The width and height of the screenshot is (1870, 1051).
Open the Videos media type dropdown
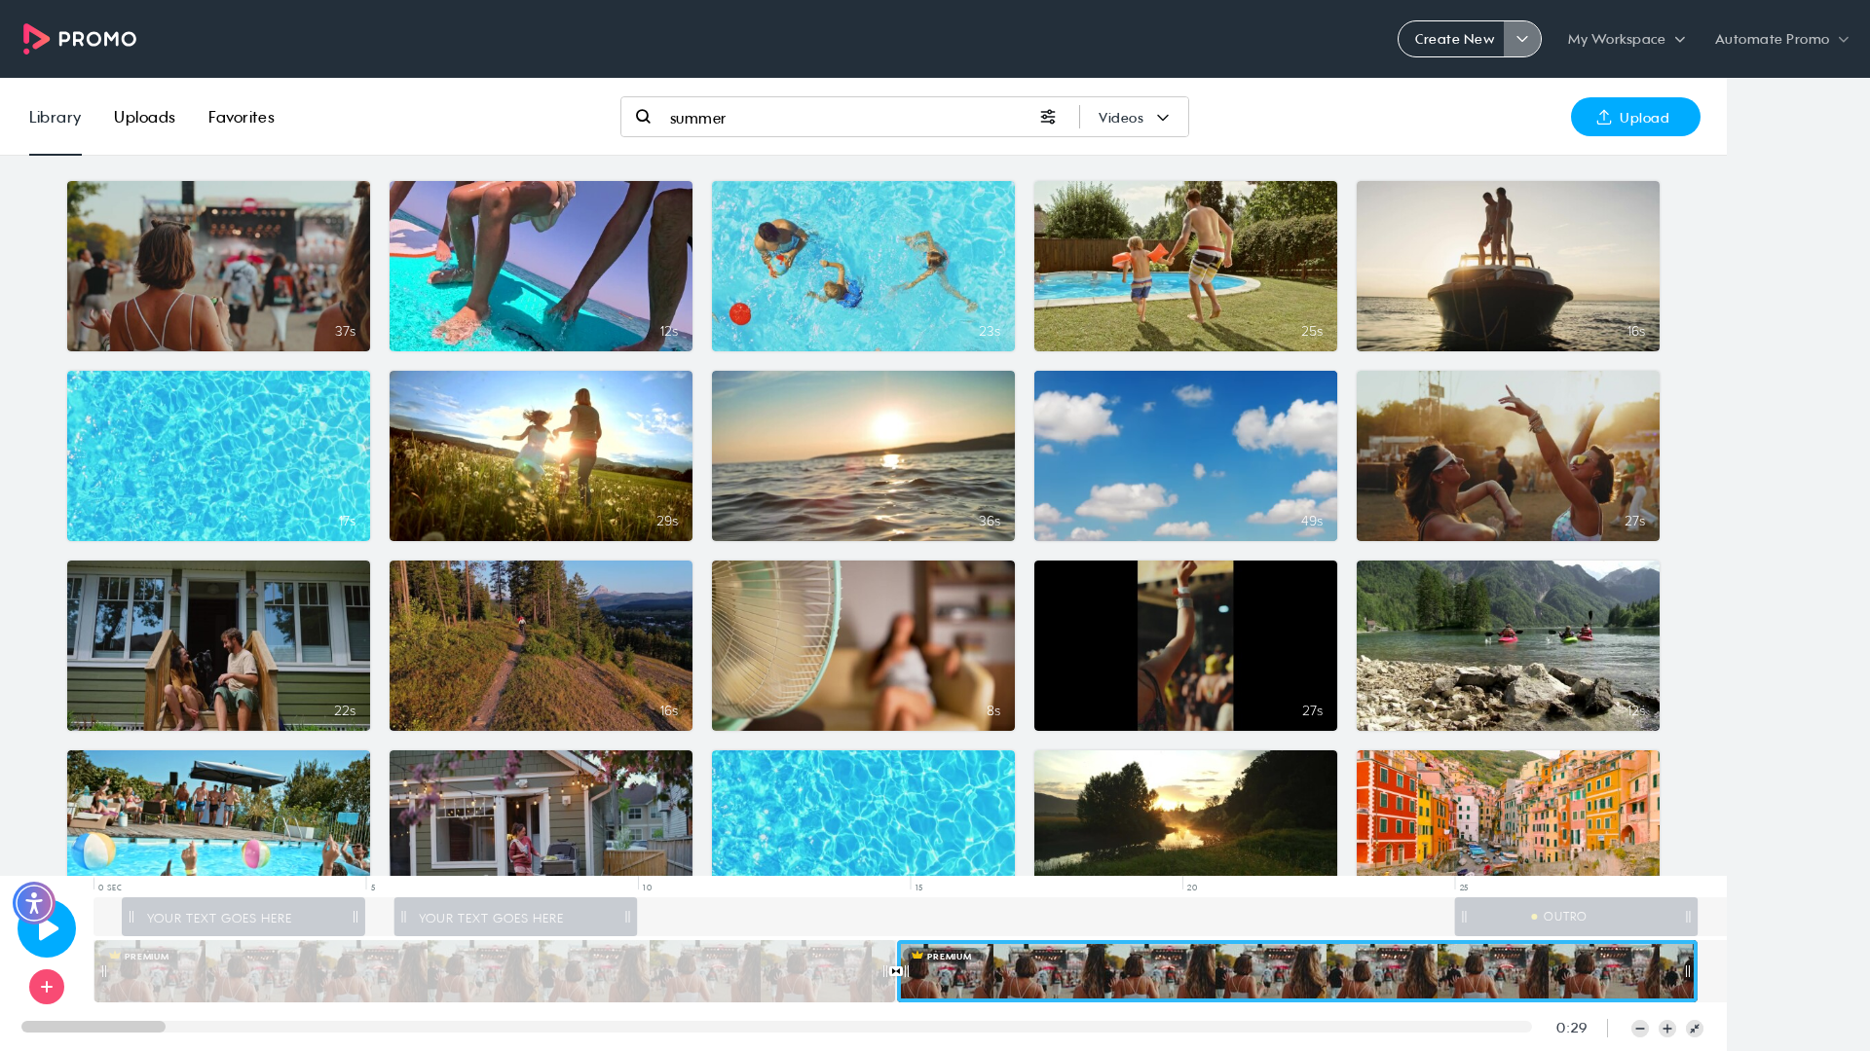click(x=1134, y=118)
